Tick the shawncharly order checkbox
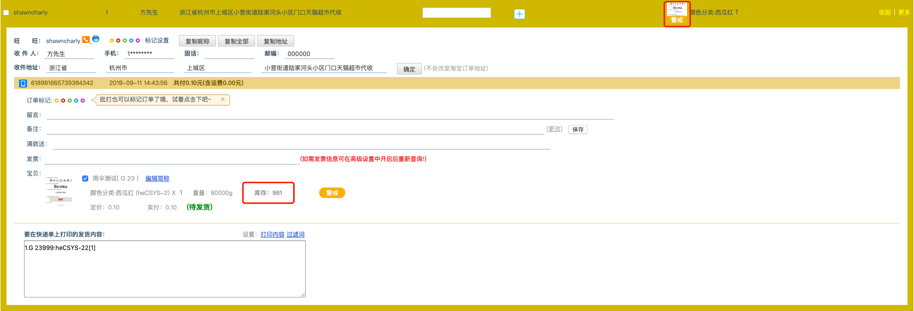The width and height of the screenshot is (914, 311). point(7,12)
